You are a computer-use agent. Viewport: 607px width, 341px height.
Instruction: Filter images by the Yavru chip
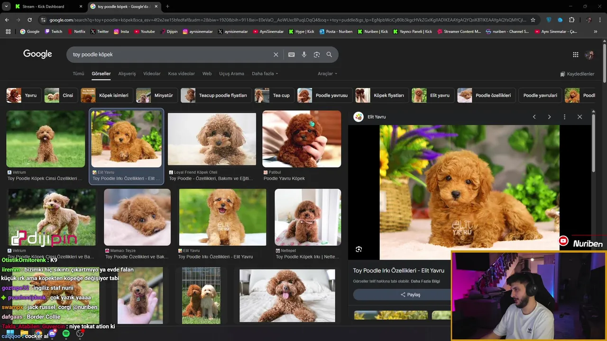tap(24, 95)
